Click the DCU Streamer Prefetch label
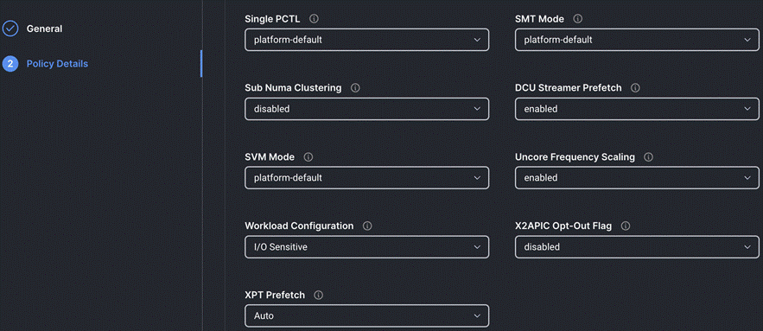763x331 pixels. tap(569, 88)
